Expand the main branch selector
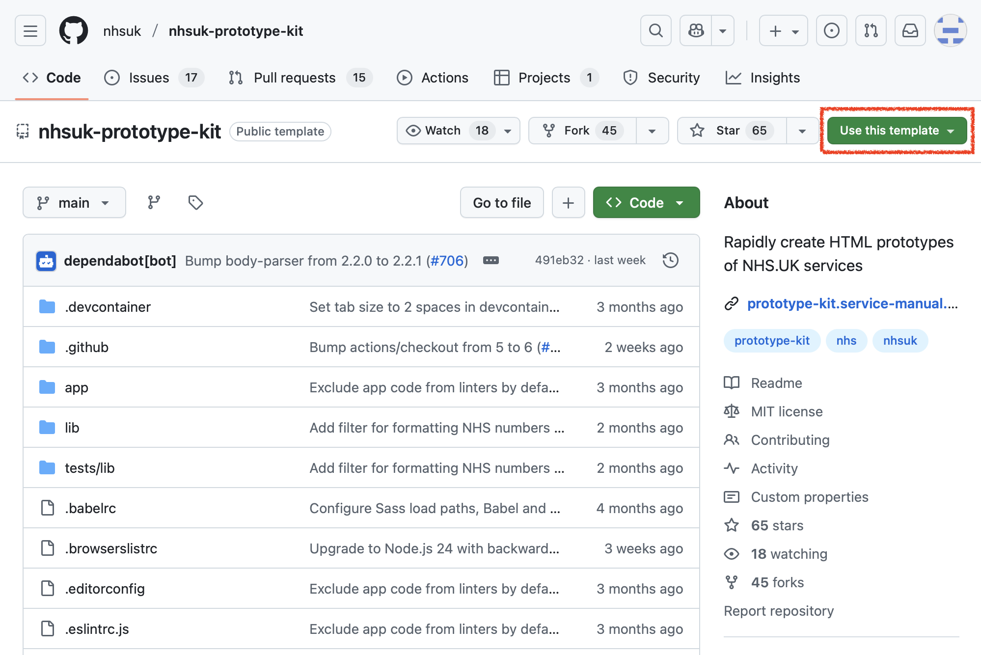The height and width of the screenshot is (655, 981). coord(74,202)
